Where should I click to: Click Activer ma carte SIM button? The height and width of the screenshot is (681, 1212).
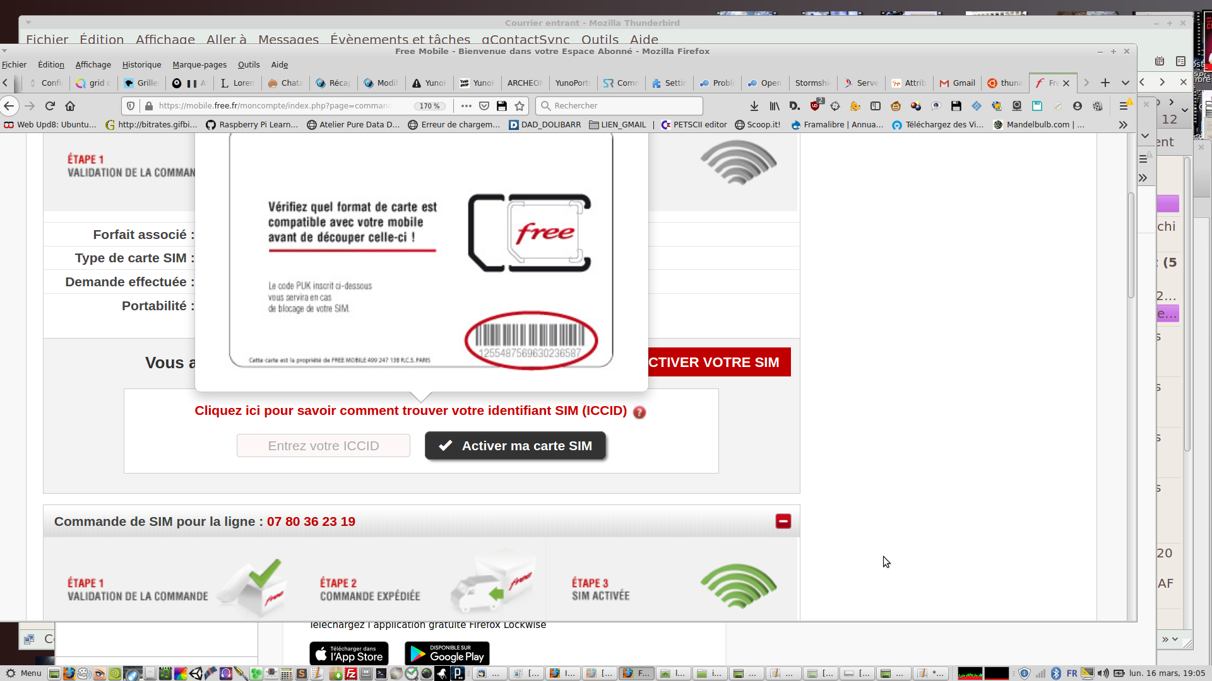[x=515, y=446]
